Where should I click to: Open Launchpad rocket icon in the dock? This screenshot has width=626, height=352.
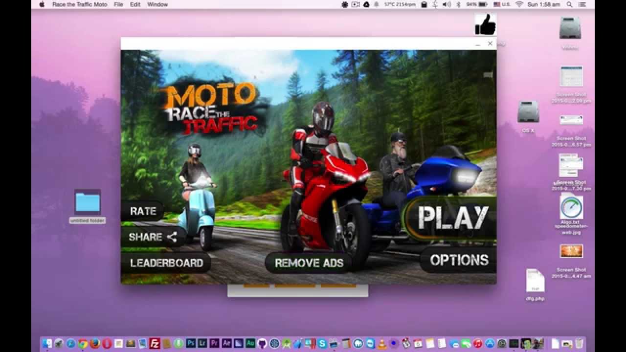tap(59, 344)
